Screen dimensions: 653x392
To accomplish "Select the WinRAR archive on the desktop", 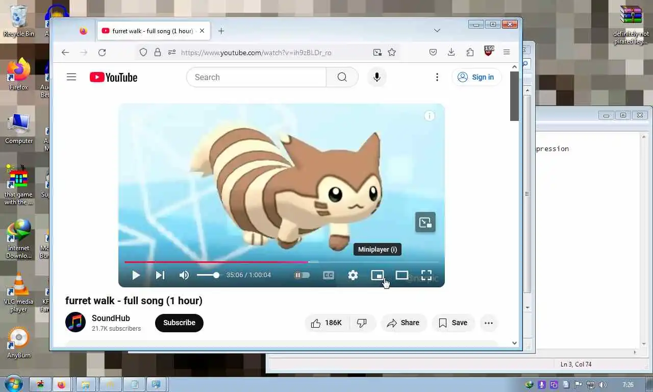I will point(631,24).
